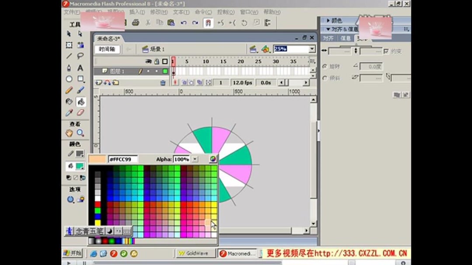Collapse the 对齐 & 信息 panel
472x265 pixels.
pos(329,29)
